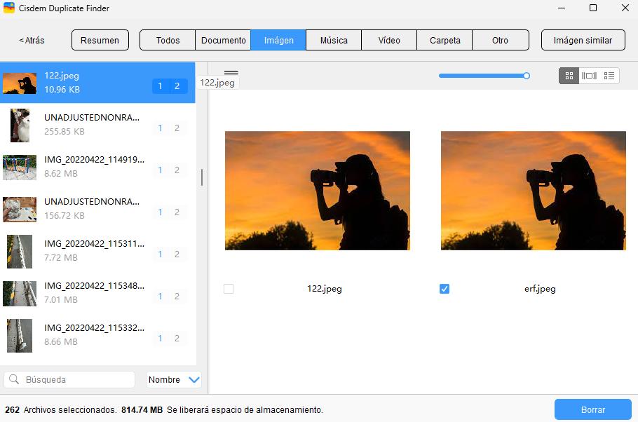Switch to the Documento tab

(x=223, y=40)
